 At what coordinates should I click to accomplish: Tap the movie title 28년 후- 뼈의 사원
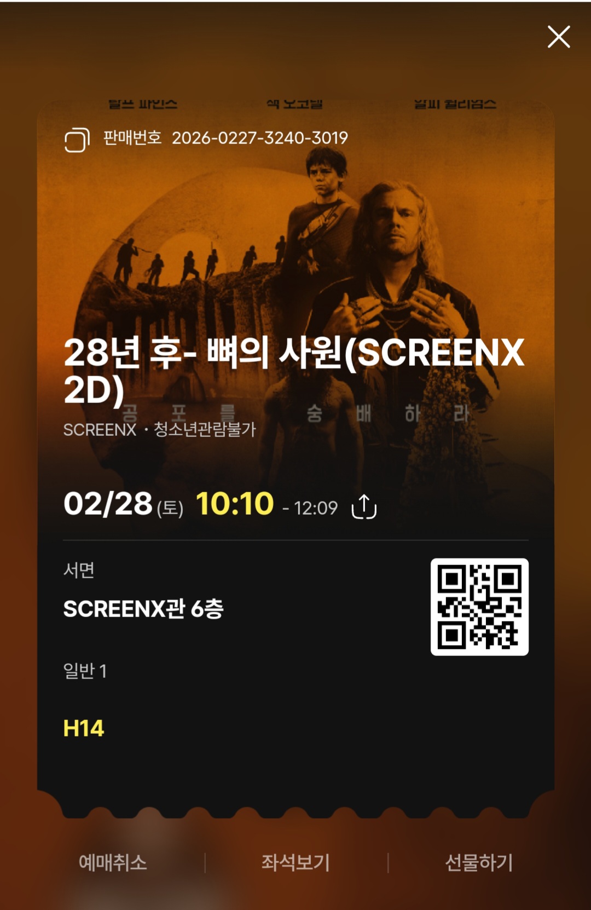pyautogui.click(x=294, y=370)
